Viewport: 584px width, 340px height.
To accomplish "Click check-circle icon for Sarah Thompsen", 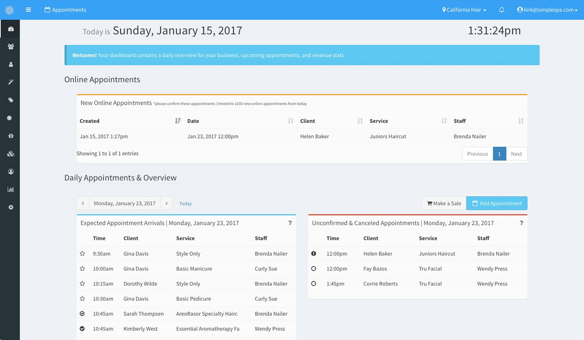I will [x=82, y=314].
